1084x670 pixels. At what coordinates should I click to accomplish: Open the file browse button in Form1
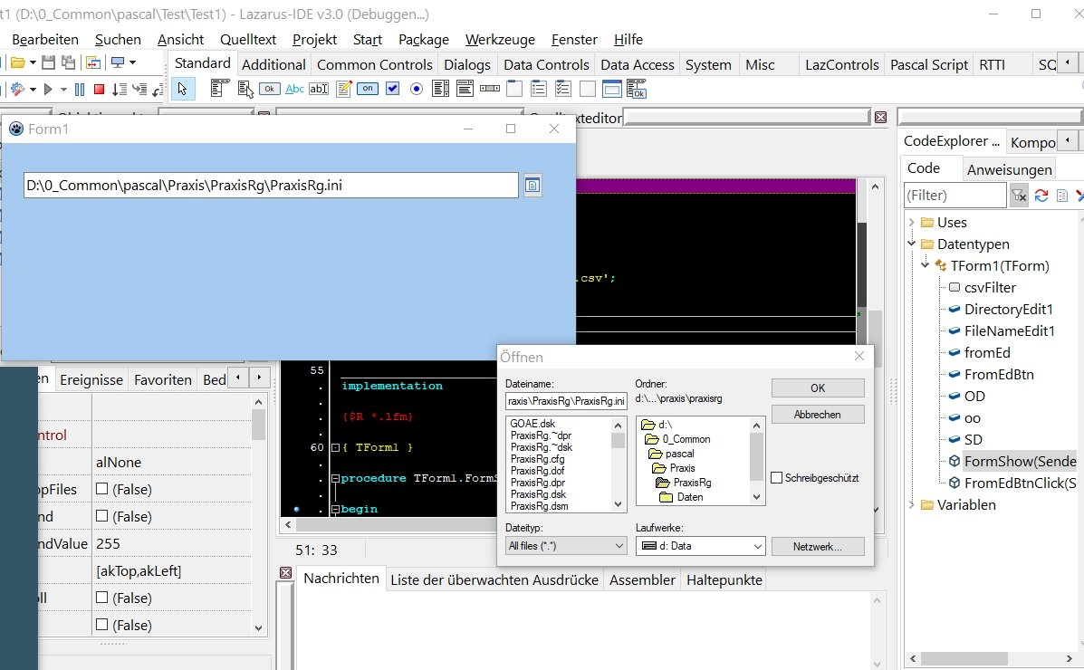[x=532, y=186]
